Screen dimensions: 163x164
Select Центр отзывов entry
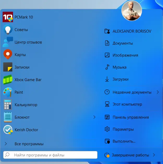pyautogui.click(x=49, y=42)
